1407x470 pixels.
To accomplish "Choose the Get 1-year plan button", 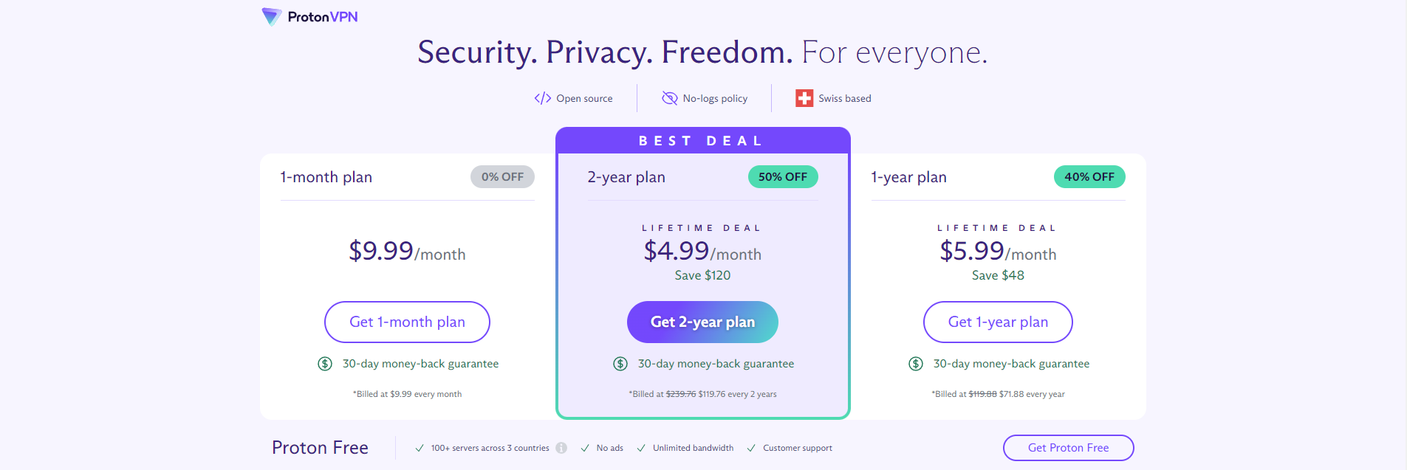I will tap(998, 322).
